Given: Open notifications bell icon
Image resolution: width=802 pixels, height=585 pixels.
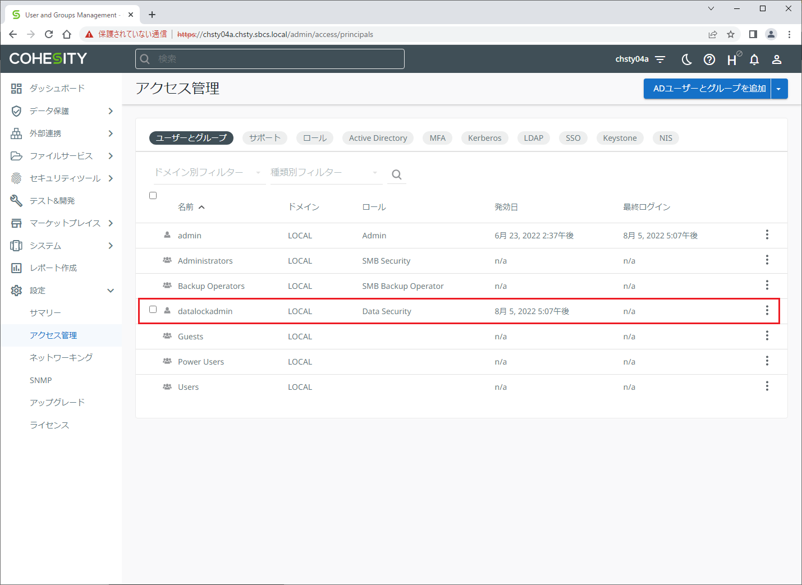Looking at the screenshot, I should [754, 59].
